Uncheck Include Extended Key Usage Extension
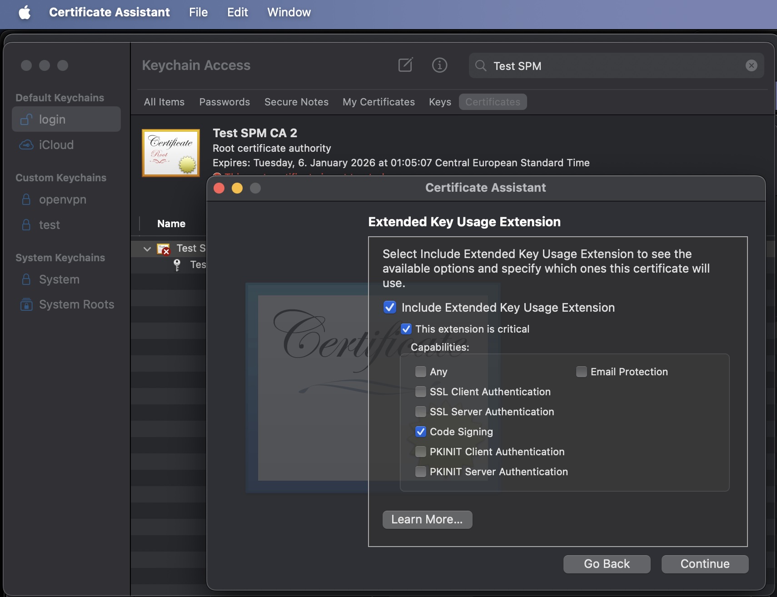 tap(390, 308)
